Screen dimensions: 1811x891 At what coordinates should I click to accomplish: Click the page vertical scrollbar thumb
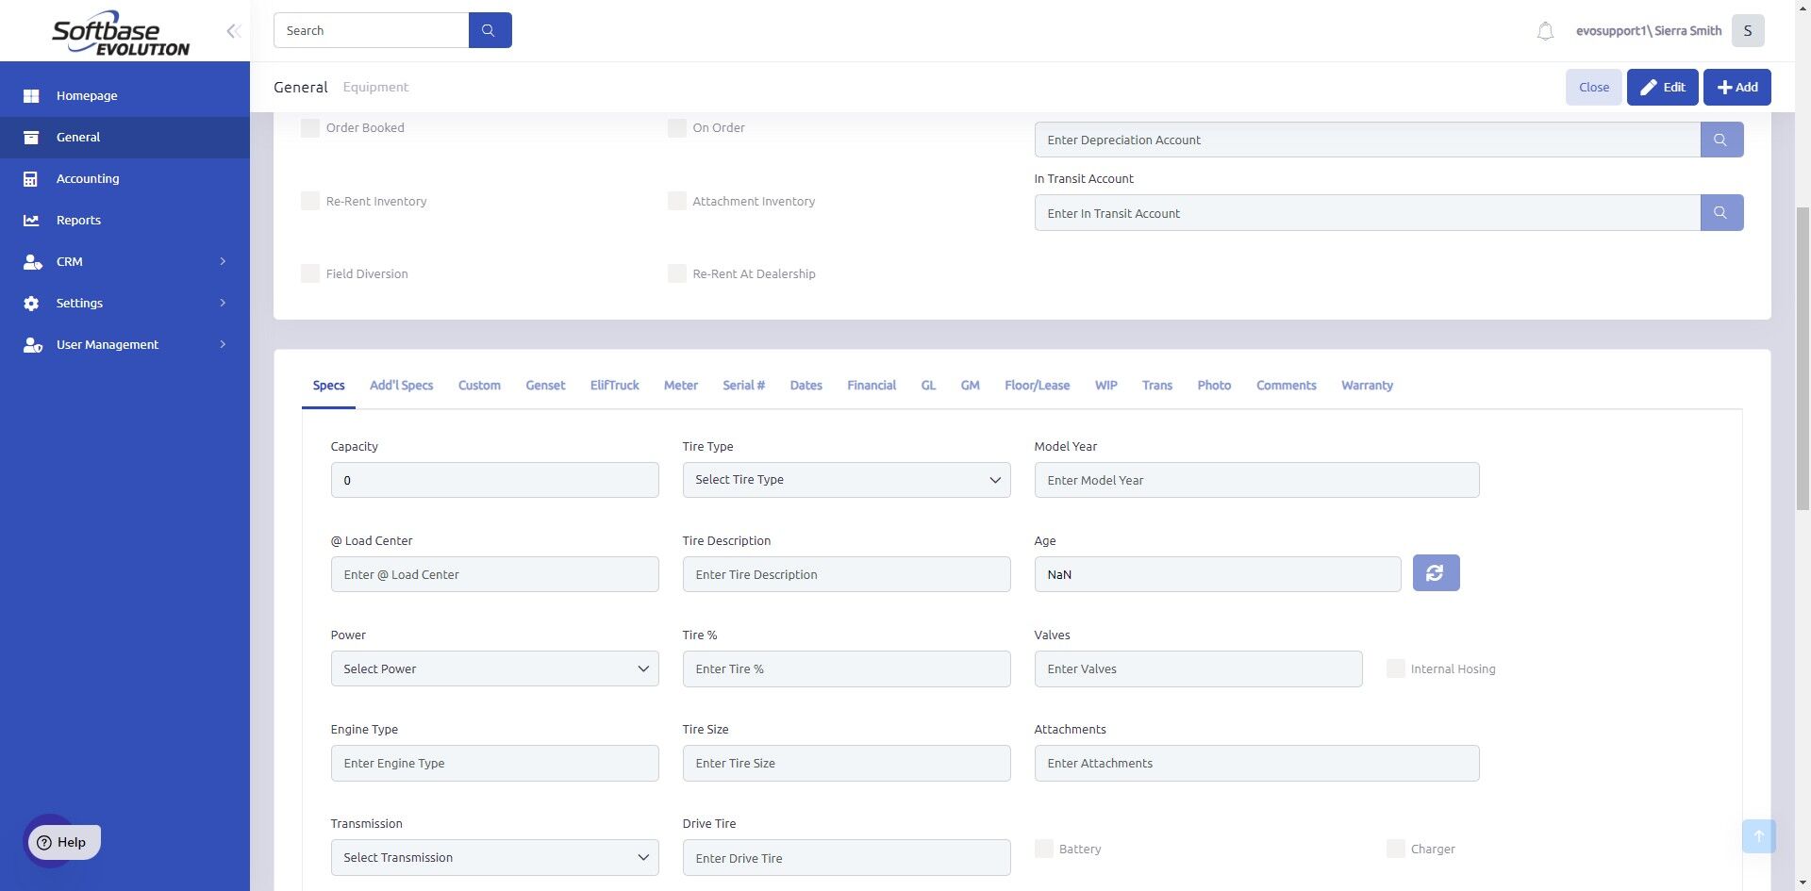1803,358
